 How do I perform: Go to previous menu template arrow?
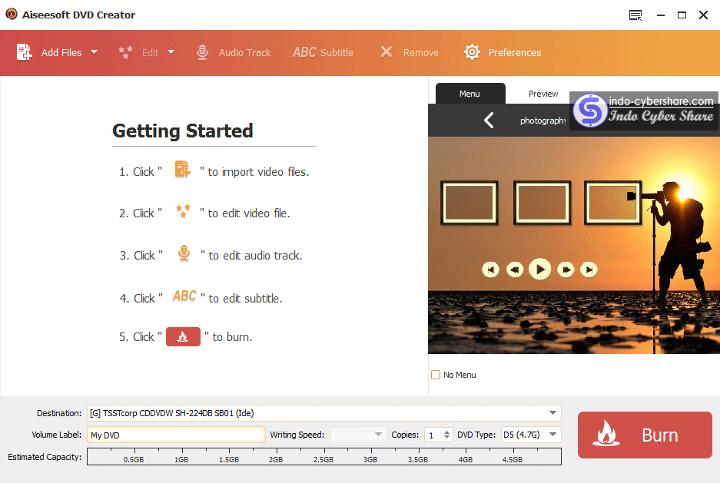[x=489, y=121]
